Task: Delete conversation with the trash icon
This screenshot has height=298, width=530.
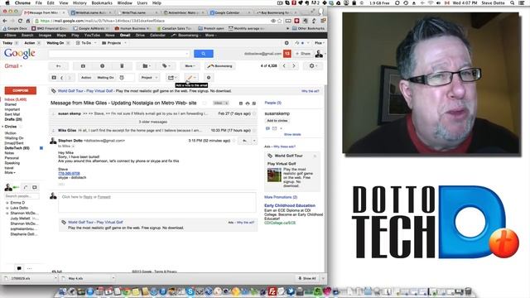Action: tap(122, 66)
